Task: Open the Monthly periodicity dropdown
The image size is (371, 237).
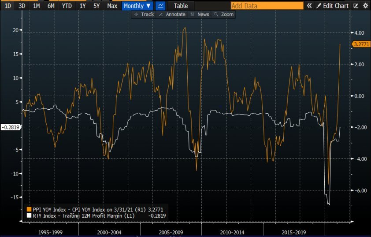Action: click(137, 6)
